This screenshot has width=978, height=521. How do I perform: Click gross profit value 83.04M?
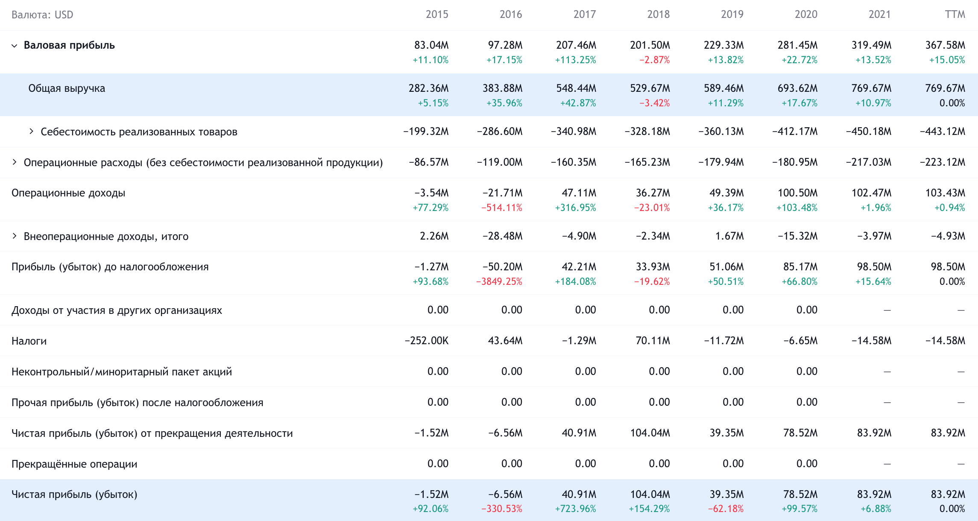point(431,45)
